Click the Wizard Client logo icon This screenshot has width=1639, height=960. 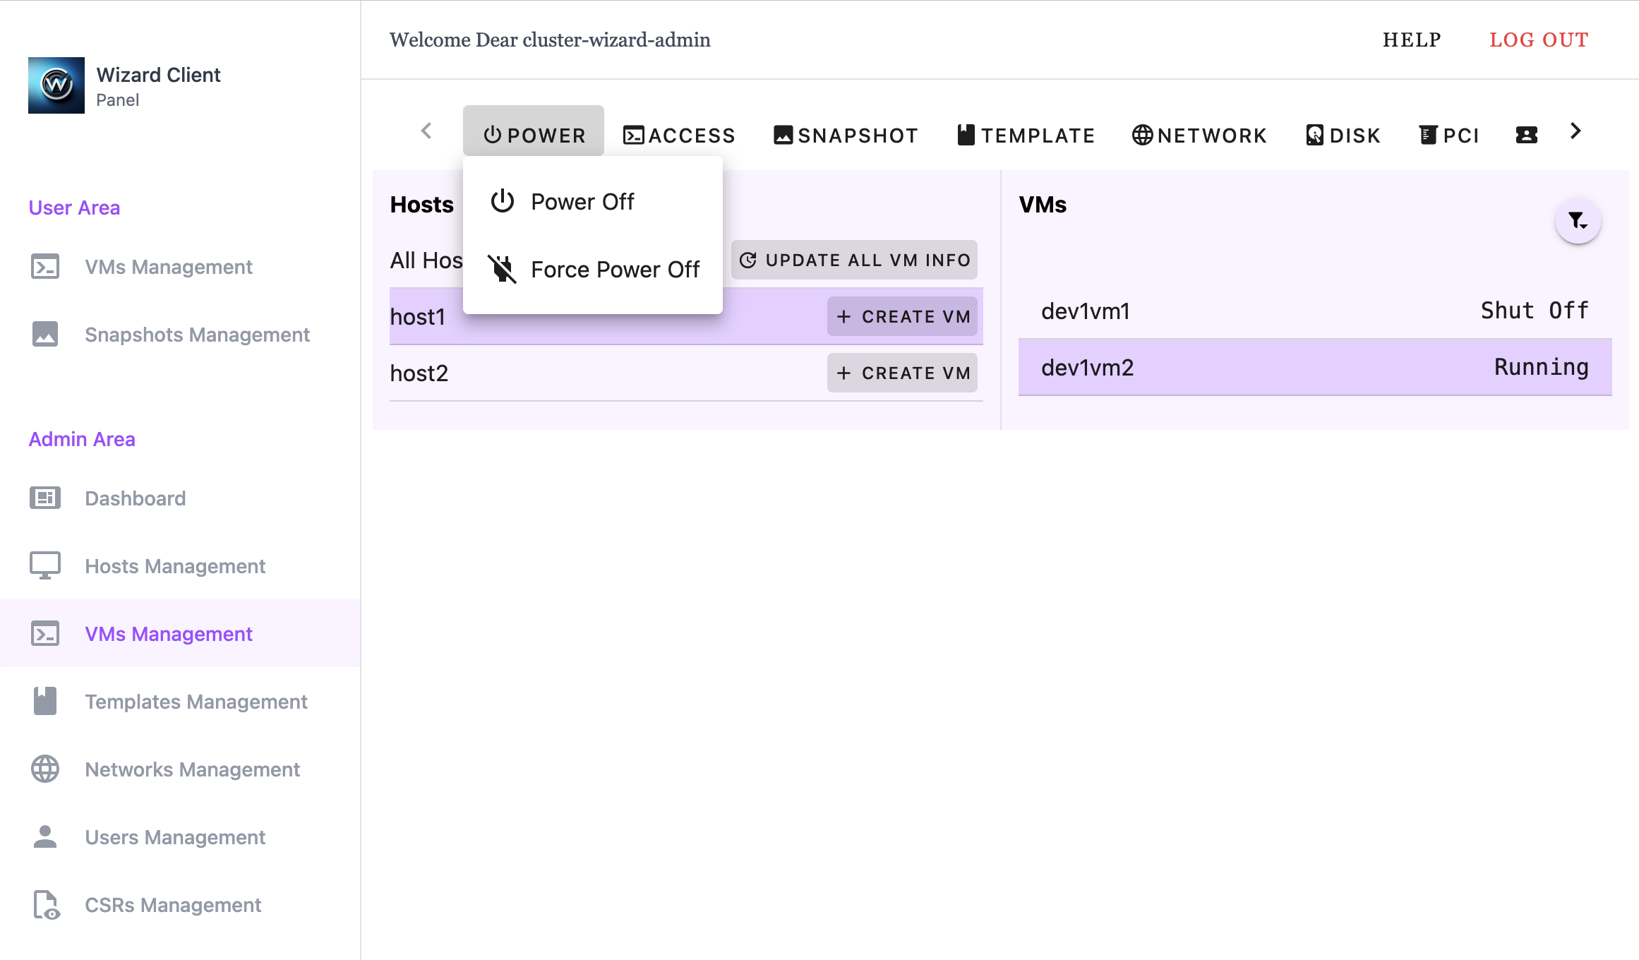coord(56,85)
